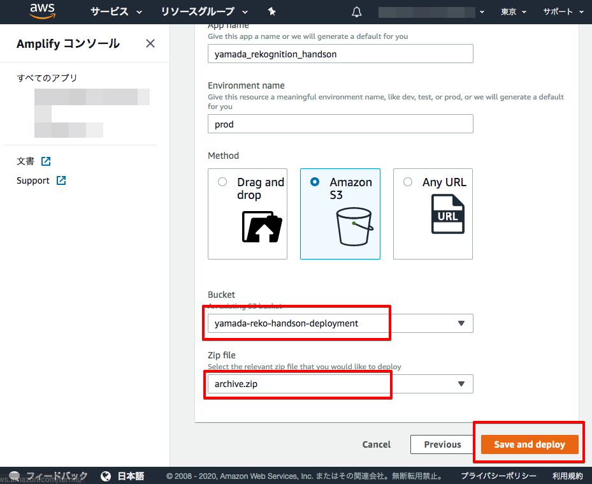The image size is (592, 484).
Task: Open the notifications bell icon
Action: click(x=356, y=12)
